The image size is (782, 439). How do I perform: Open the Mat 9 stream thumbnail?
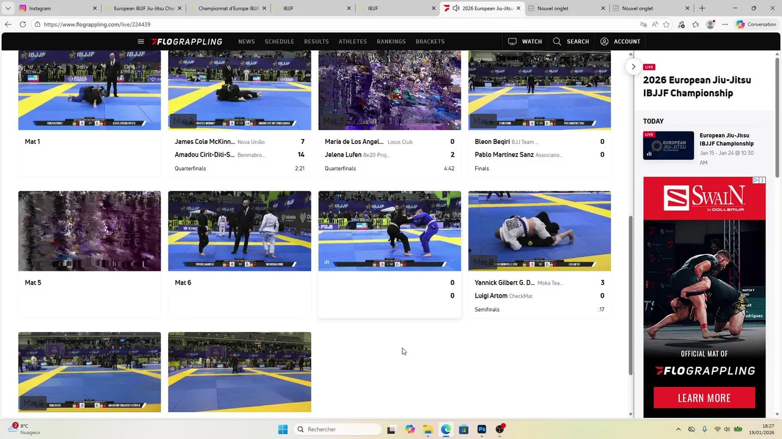89,372
